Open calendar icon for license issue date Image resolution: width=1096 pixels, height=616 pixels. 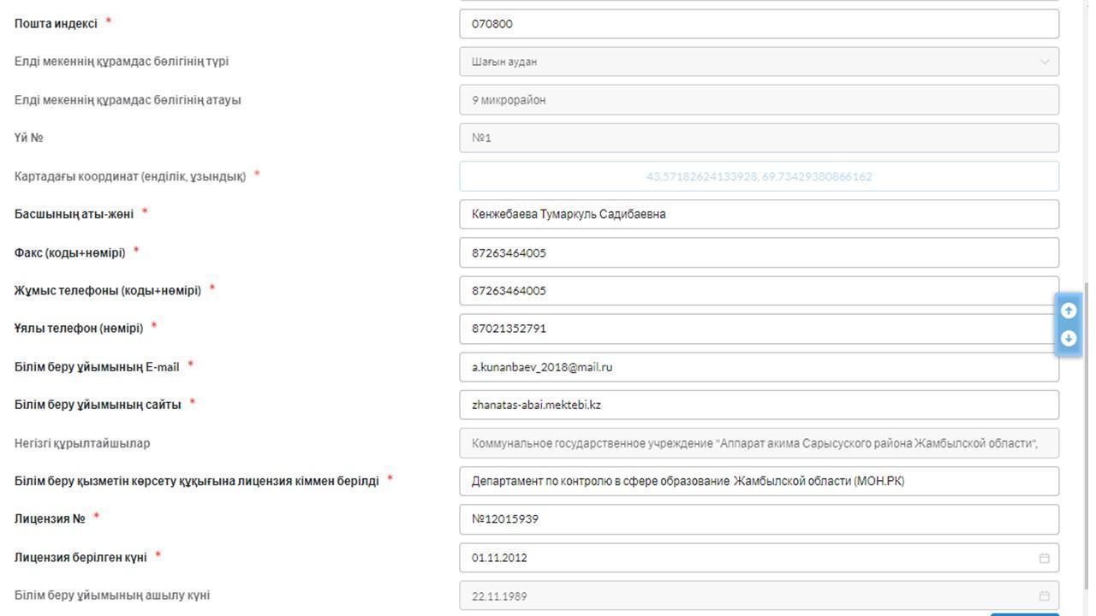click(x=1045, y=558)
